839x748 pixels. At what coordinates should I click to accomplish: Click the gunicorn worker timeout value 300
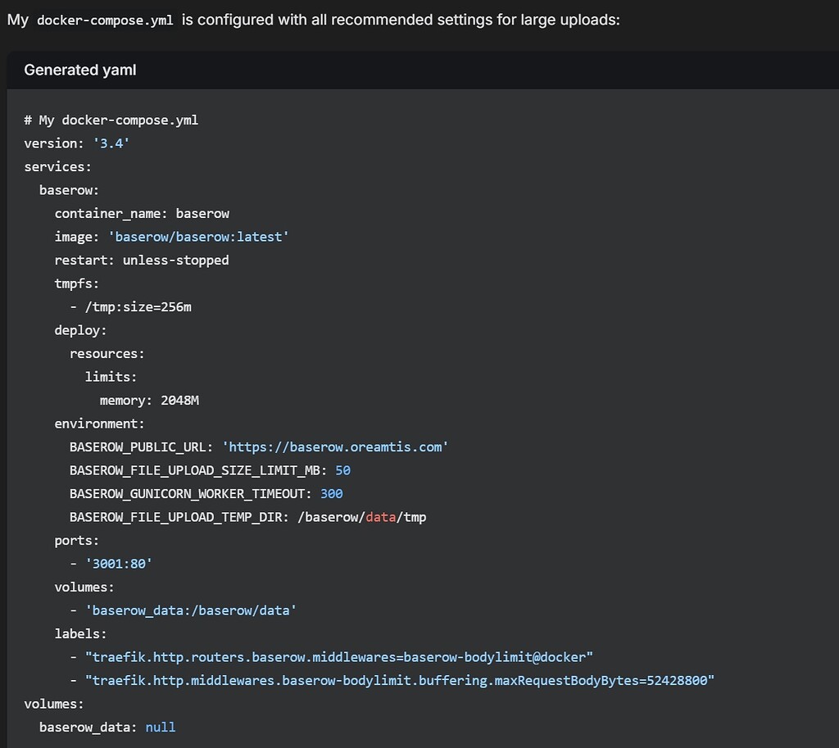331,494
